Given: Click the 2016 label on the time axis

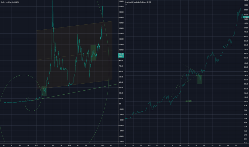Looking at the screenshot, I should point(20,145).
